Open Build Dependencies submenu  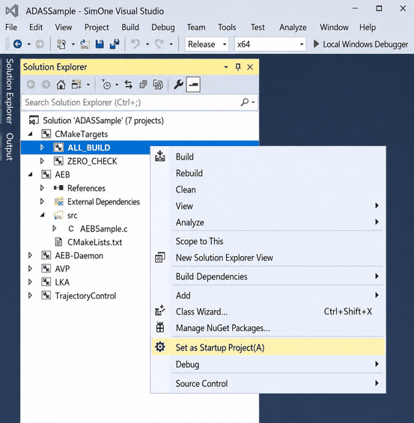point(268,276)
